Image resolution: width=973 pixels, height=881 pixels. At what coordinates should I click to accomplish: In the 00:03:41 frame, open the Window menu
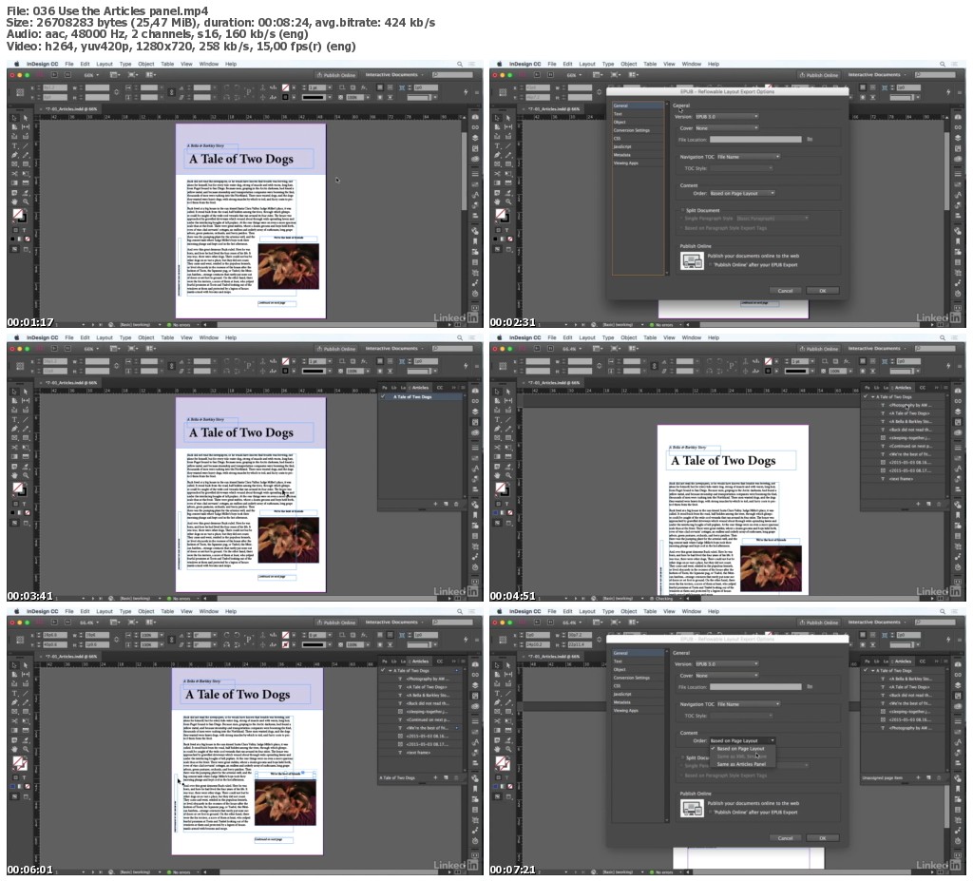tap(208, 337)
